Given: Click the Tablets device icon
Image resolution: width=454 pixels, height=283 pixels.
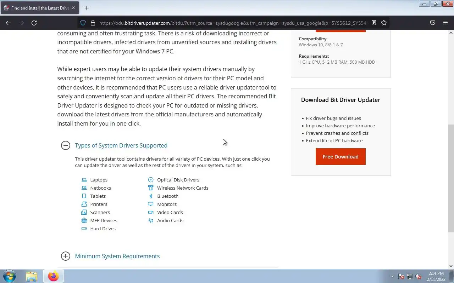Looking at the screenshot, I should tap(84, 196).
